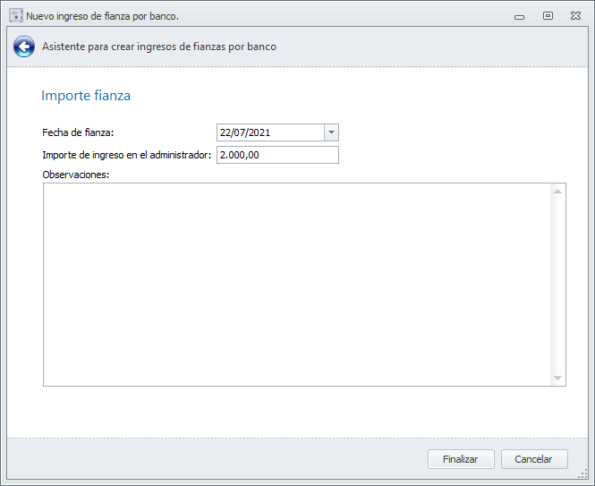Open the Fecha de fianza date dropdown

331,132
